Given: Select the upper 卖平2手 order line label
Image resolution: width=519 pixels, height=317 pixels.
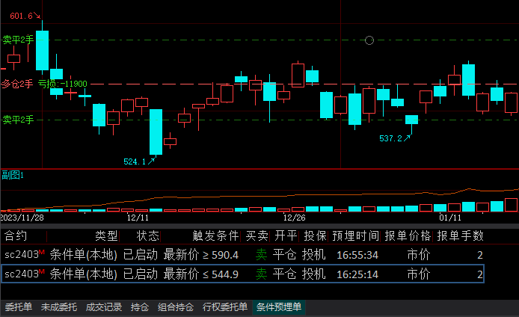Looking at the screenshot, I should pos(17,40).
